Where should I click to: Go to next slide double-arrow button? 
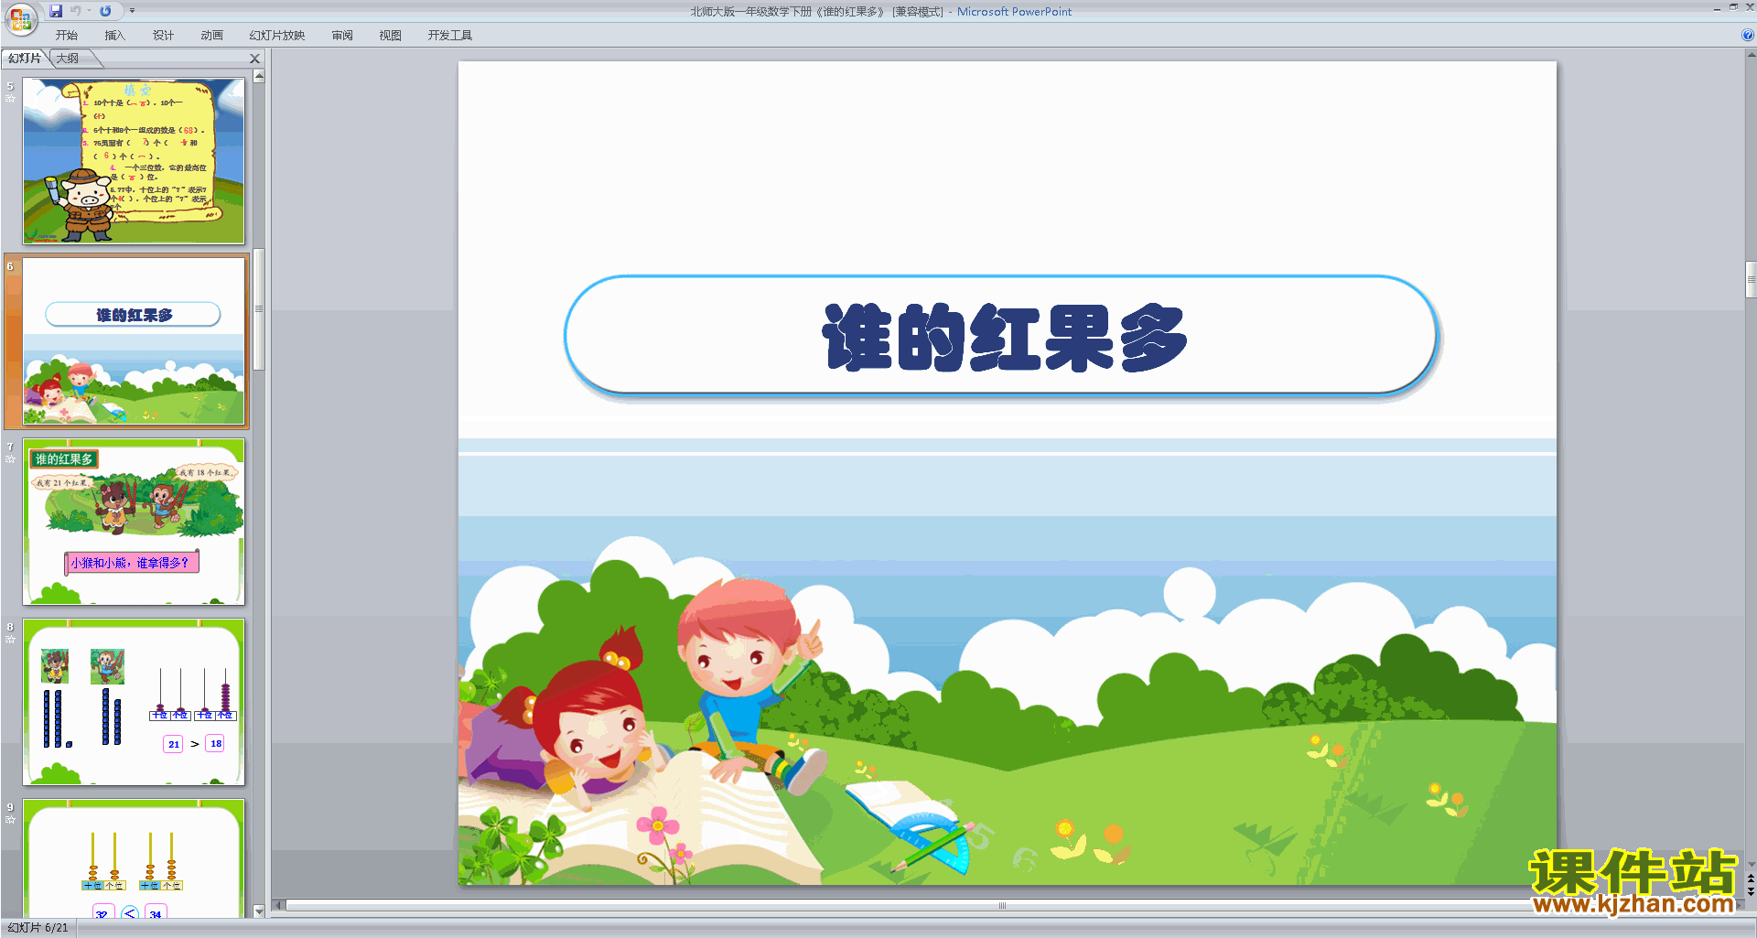point(1751,891)
